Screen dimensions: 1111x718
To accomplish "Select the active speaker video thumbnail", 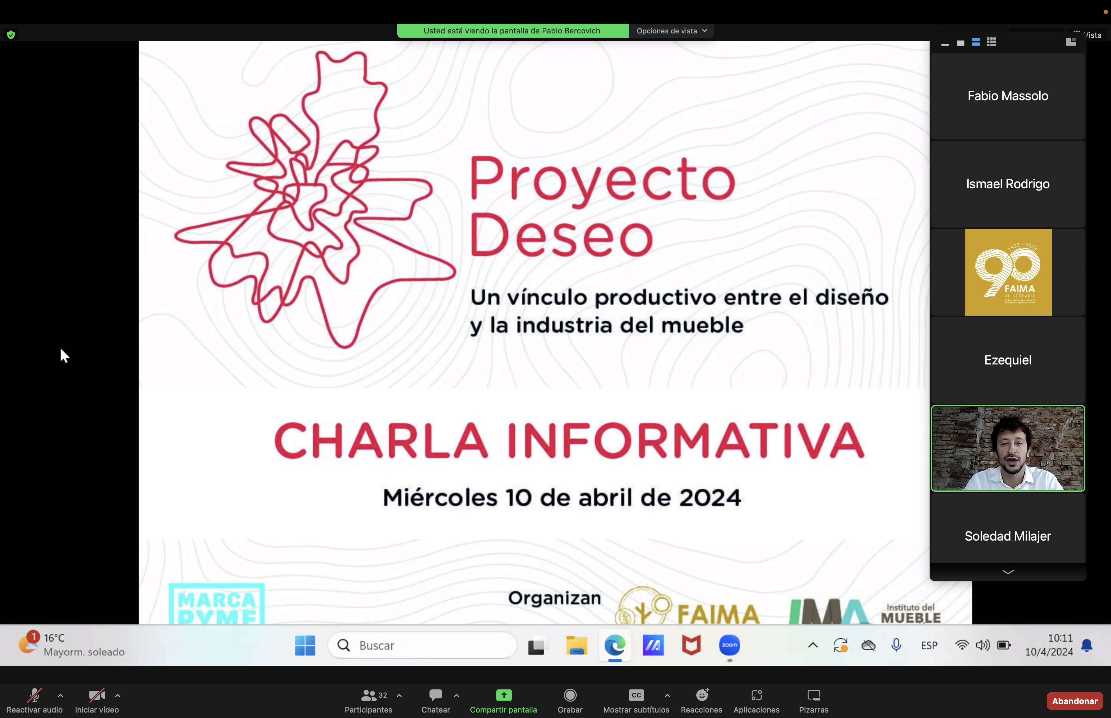I will tap(1007, 448).
